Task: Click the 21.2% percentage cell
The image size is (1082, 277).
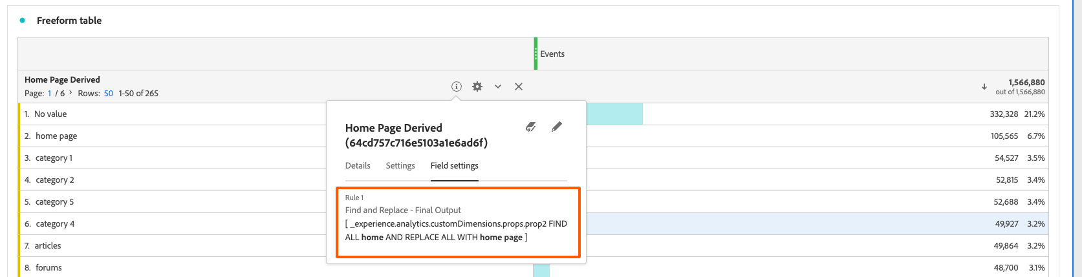Action: 1034,114
